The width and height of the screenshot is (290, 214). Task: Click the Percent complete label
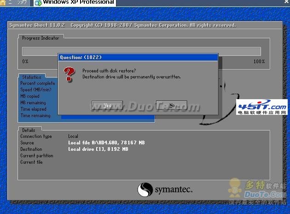(38, 83)
